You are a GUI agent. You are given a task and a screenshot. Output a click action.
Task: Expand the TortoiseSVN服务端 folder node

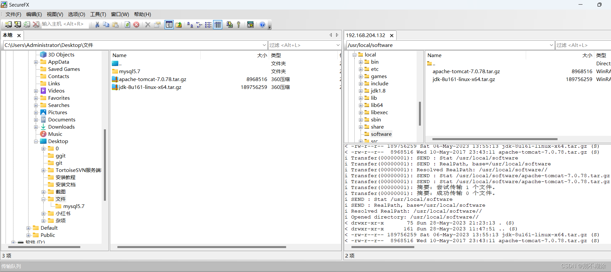[x=44, y=170]
